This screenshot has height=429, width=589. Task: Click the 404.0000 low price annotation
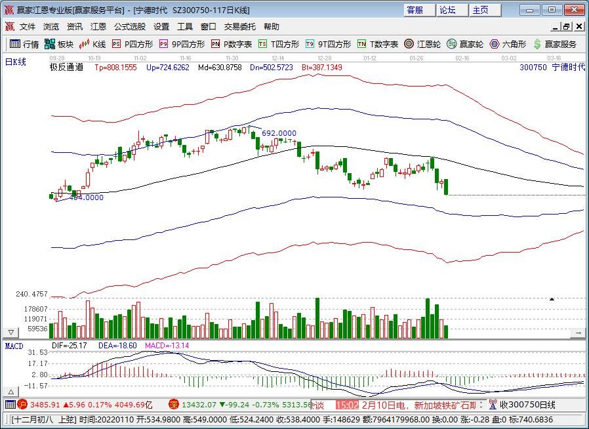tap(86, 197)
